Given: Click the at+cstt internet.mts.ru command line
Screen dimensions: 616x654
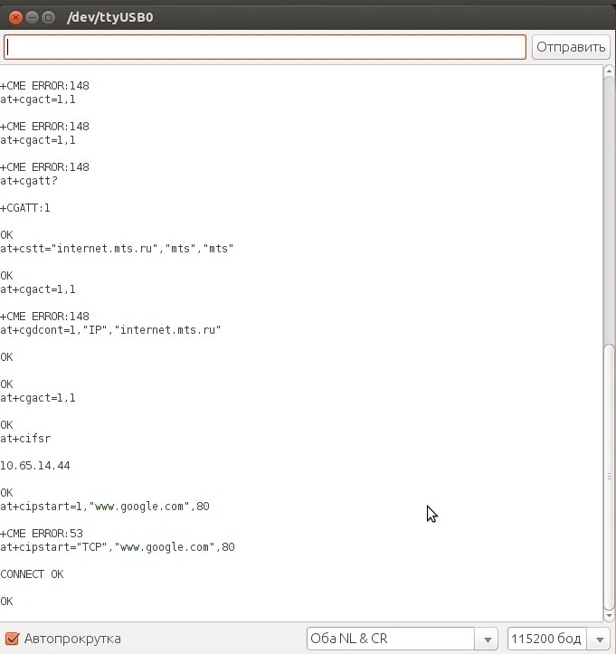Looking at the screenshot, I should pos(117,249).
